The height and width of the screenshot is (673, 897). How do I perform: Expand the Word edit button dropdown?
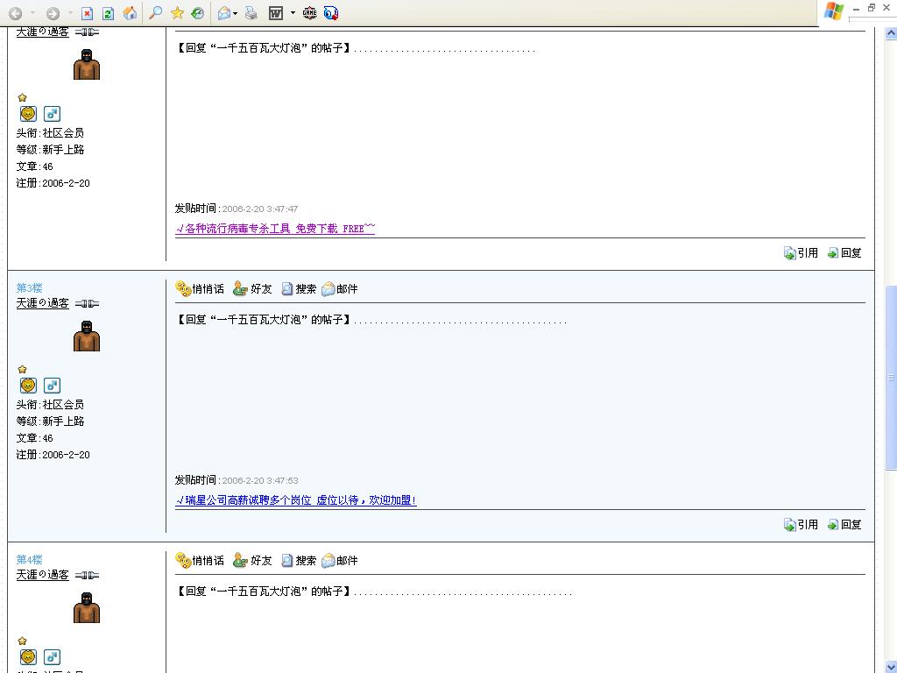pos(293,13)
